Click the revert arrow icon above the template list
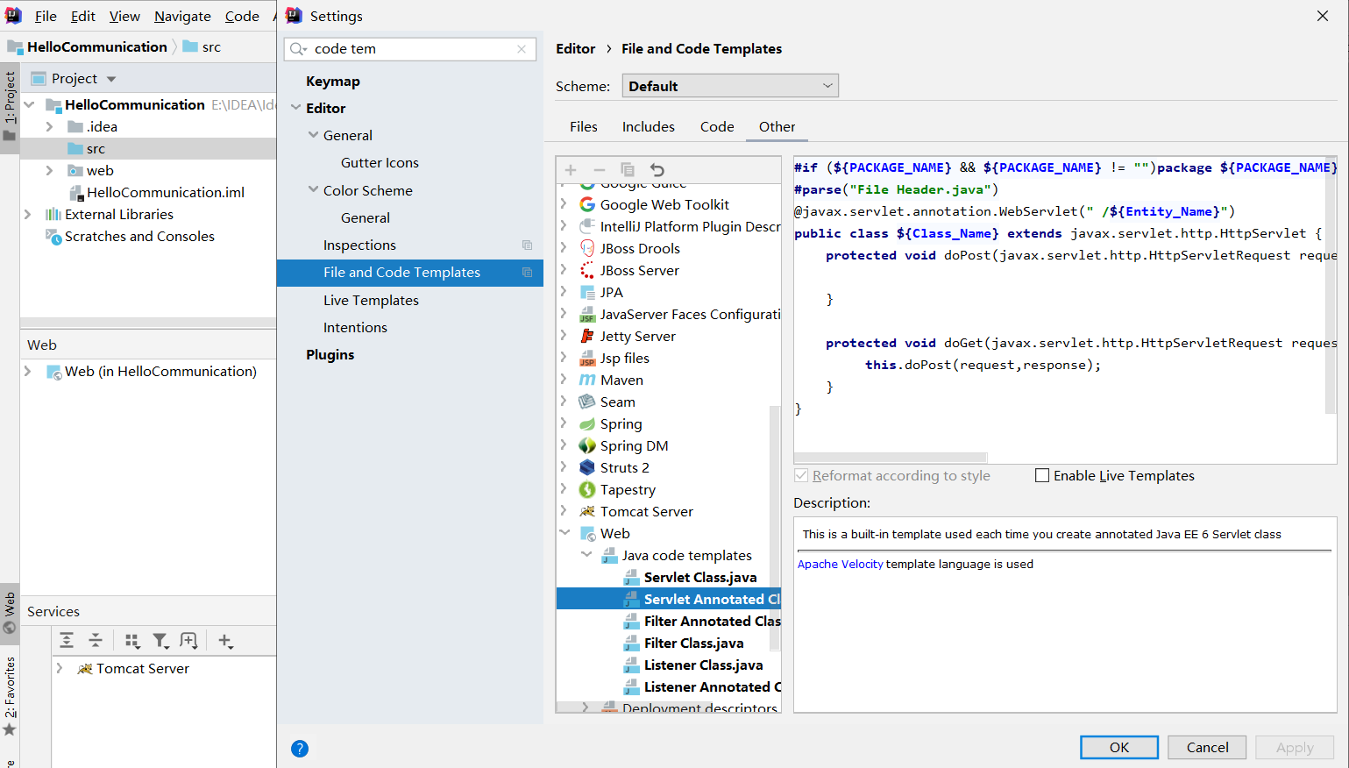Screen dimensions: 1349x768 click(657, 170)
